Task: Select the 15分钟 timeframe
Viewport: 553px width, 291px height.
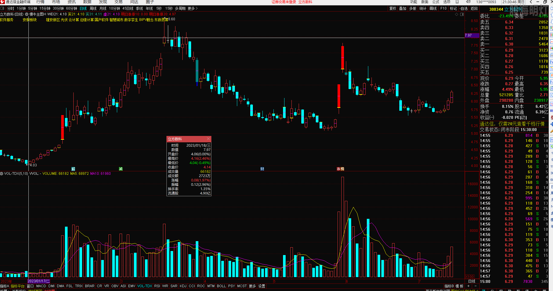Action: (45, 8)
